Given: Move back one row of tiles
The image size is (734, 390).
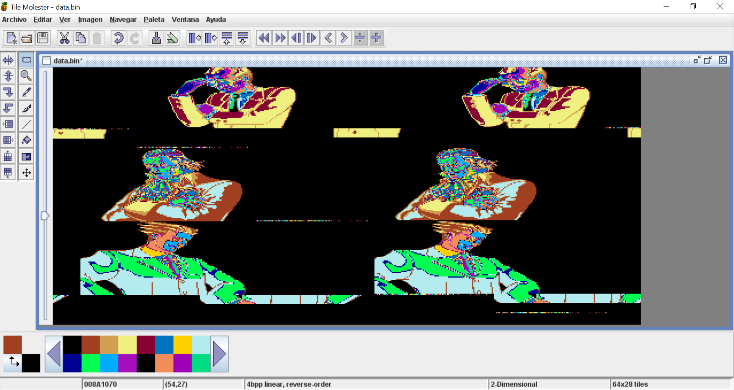Looking at the screenshot, I should click(x=296, y=38).
